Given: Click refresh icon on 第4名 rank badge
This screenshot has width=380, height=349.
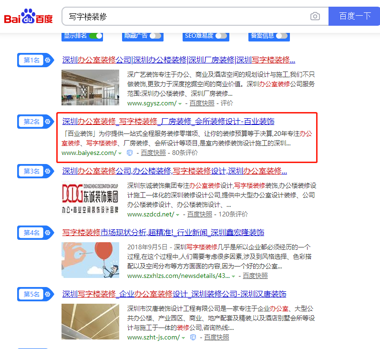Looking at the screenshot, I should [x=48, y=233].
